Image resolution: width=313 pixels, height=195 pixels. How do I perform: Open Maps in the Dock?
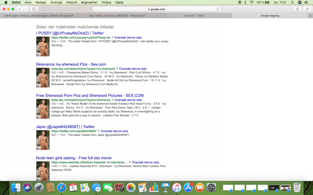[85, 188]
